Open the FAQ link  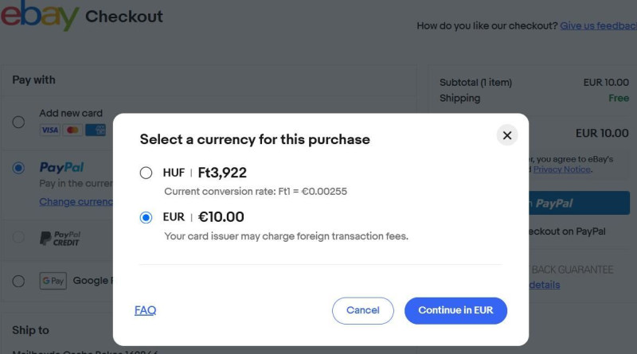(x=145, y=310)
